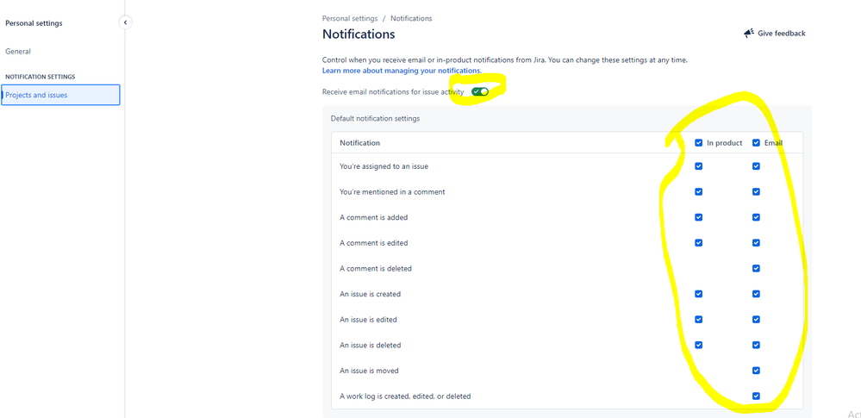The height and width of the screenshot is (418, 861).
Task: Toggle email notifications for issue activity switch
Action: (x=480, y=91)
